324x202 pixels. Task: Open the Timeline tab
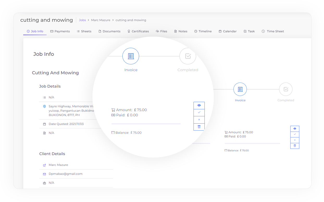click(x=203, y=31)
